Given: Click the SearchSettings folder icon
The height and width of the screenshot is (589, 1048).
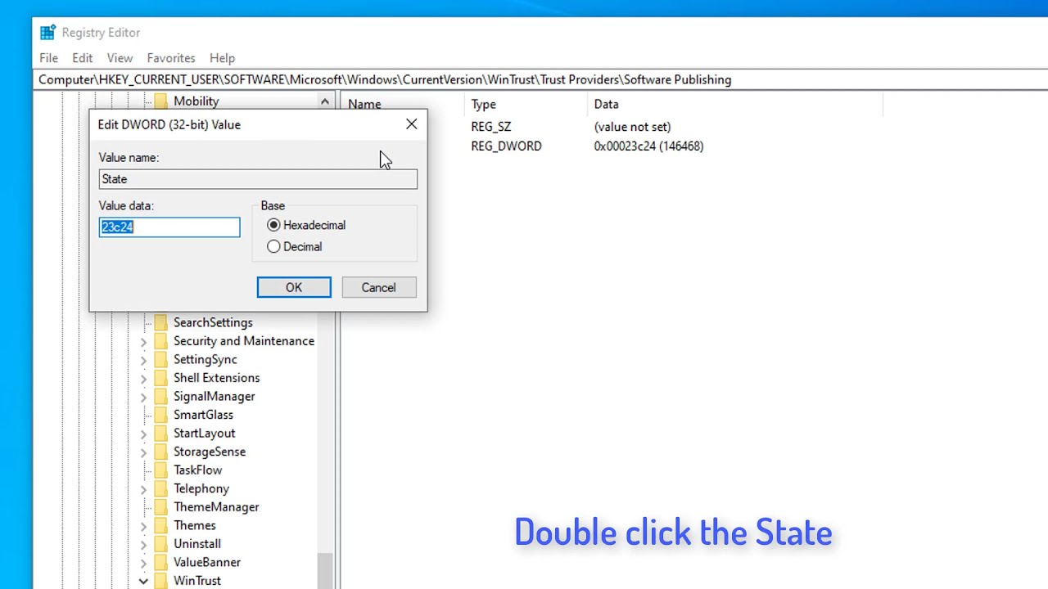Looking at the screenshot, I should pos(160,322).
